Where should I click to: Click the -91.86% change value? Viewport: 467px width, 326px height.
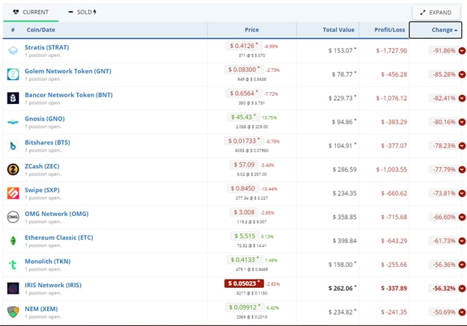point(444,51)
